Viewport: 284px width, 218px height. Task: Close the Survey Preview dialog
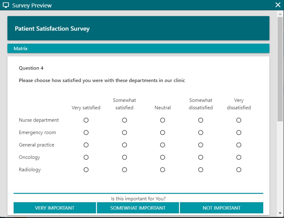tap(278, 5)
